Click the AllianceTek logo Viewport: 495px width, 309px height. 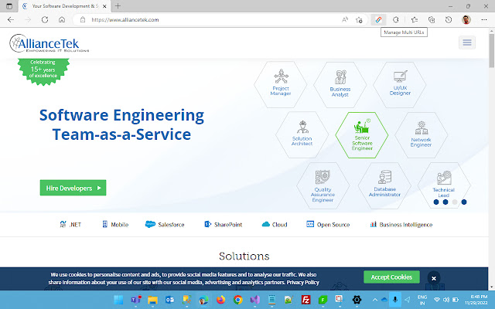point(49,43)
